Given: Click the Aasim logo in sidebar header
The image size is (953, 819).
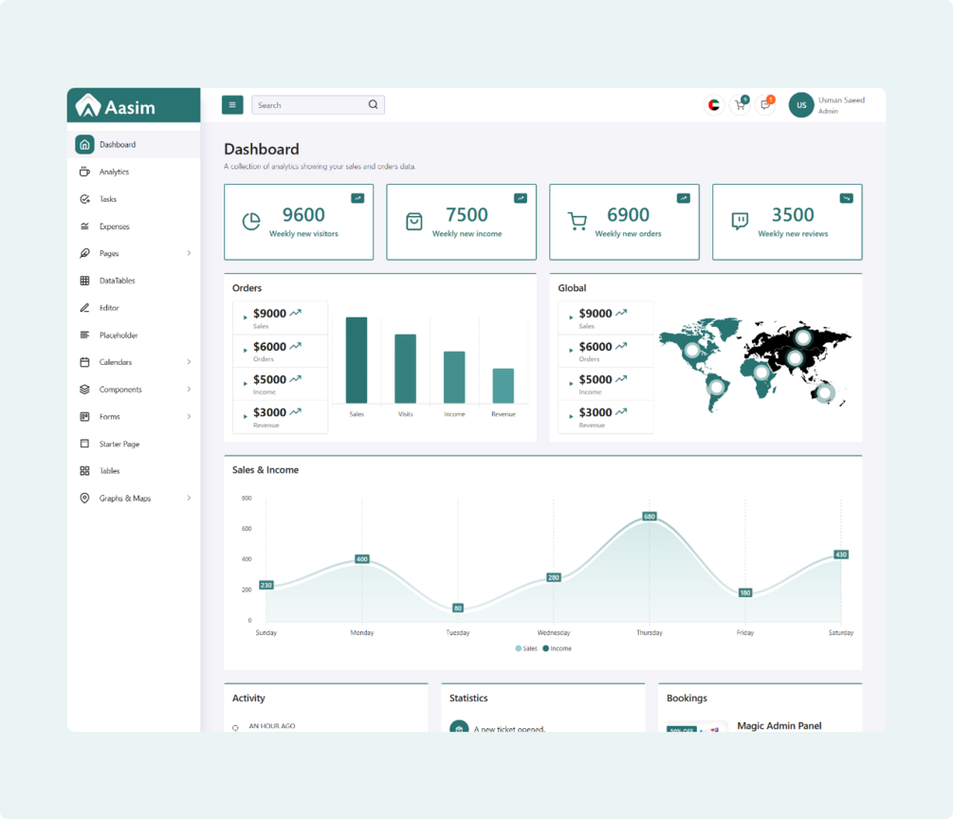Looking at the screenshot, I should click(x=115, y=106).
